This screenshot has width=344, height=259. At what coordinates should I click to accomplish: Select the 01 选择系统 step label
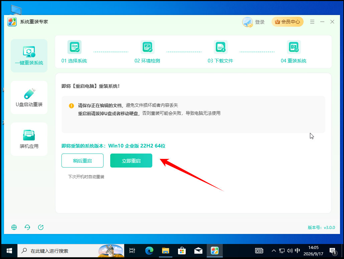coord(74,61)
